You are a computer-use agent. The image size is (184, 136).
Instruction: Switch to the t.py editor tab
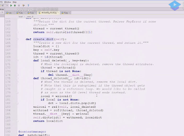click(10, 13)
